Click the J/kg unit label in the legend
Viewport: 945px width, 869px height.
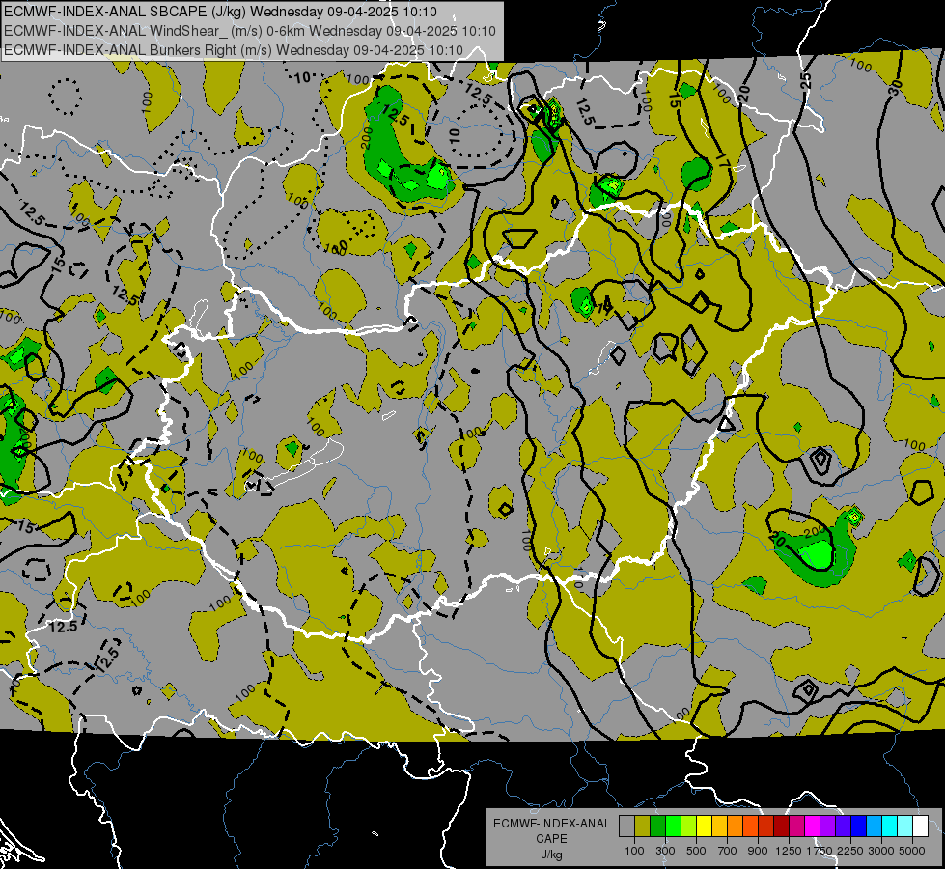tap(551, 855)
